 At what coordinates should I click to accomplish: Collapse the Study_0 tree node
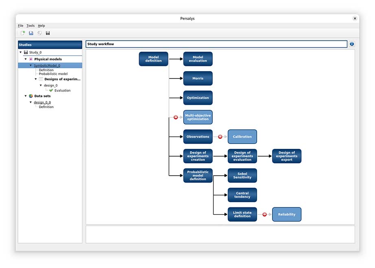tap(21, 52)
